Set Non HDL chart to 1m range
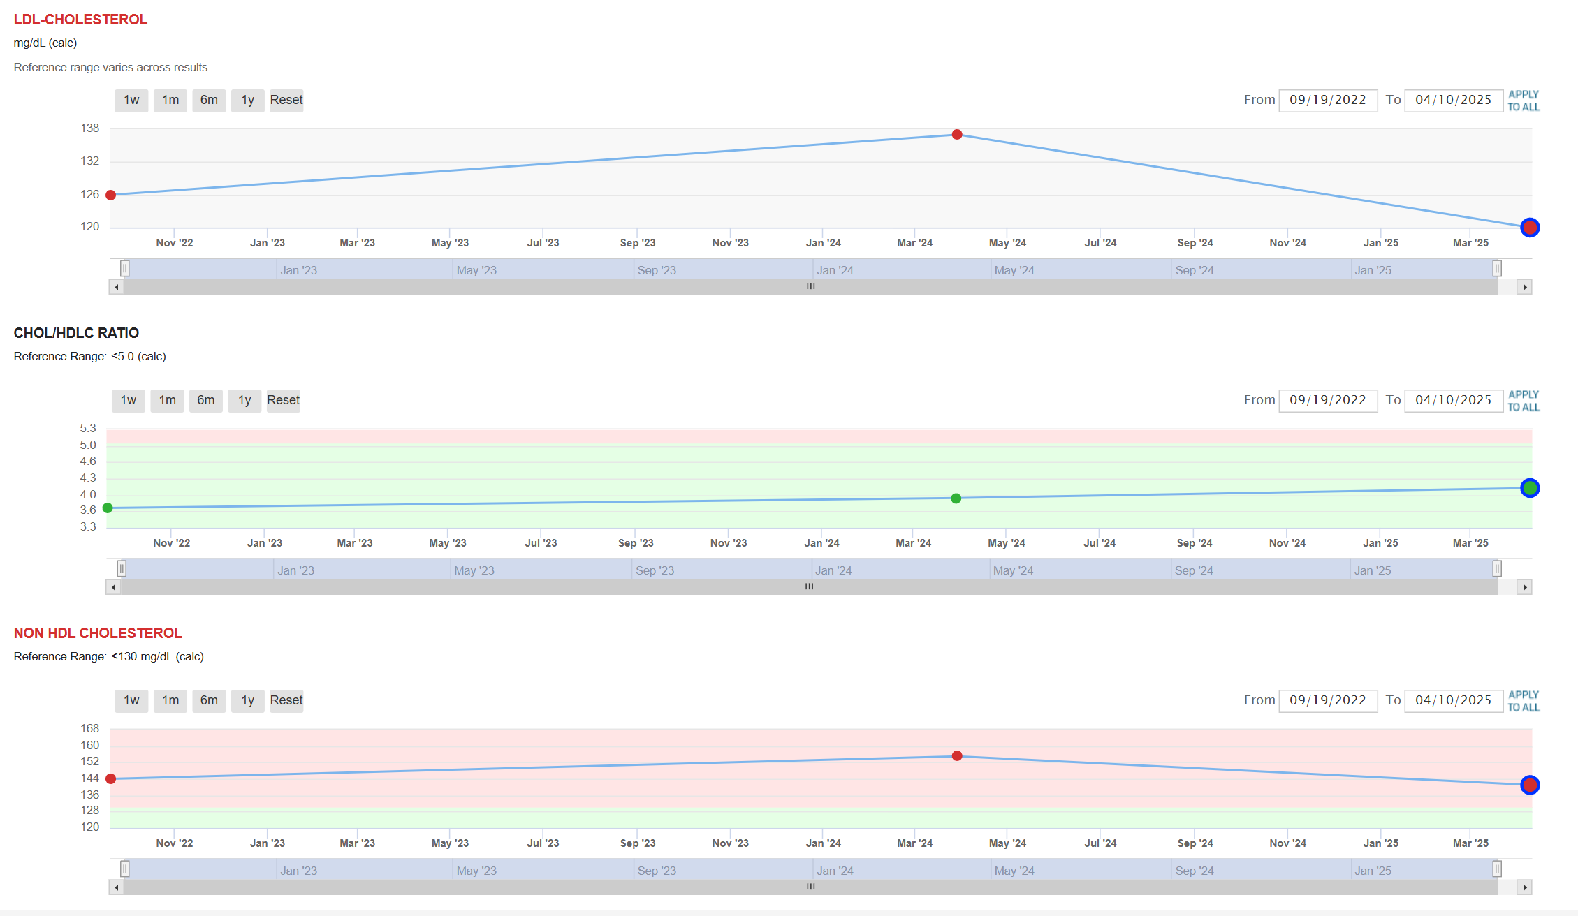Viewport: 1578px width, 916px height. [x=170, y=700]
